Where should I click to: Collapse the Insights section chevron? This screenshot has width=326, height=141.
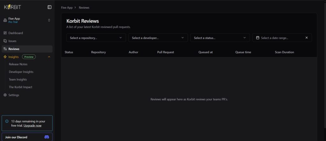[49, 57]
